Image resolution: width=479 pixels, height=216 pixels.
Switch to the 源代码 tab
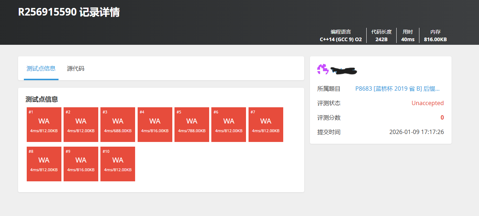point(75,68)
